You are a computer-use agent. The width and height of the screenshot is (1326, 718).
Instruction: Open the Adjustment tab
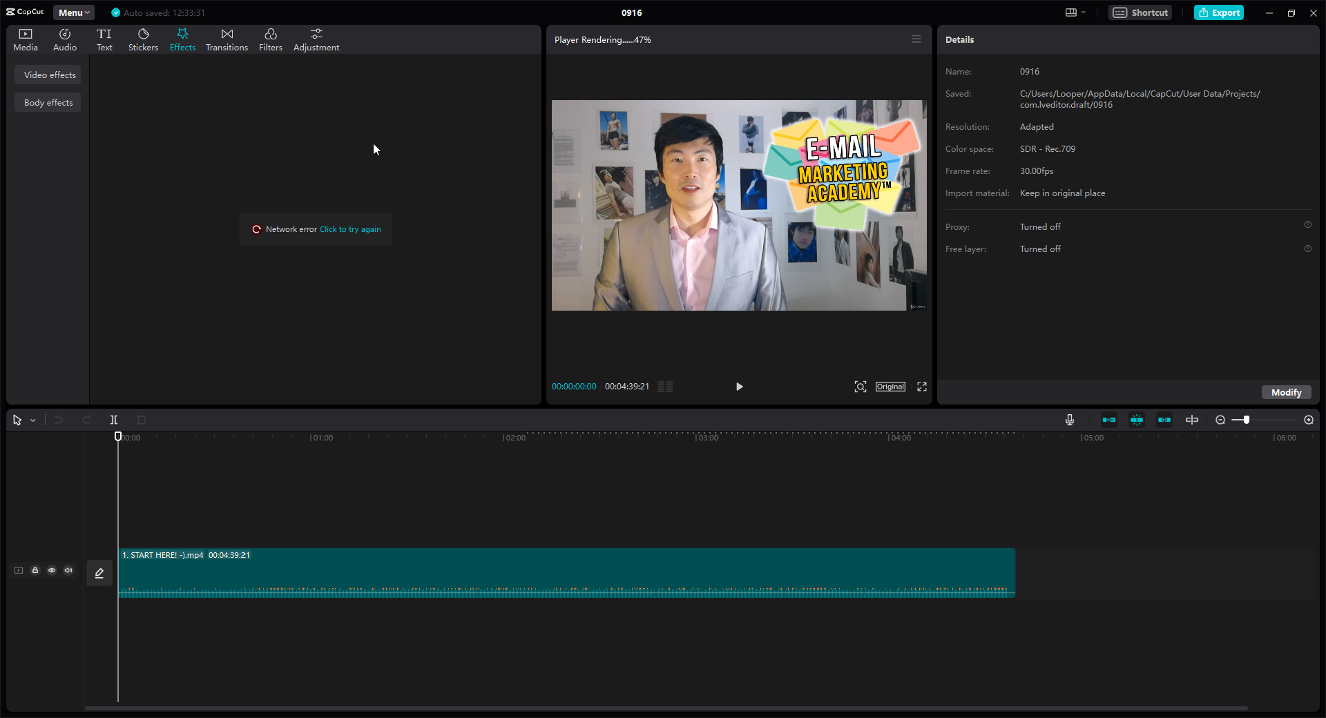tap(316, 40)
